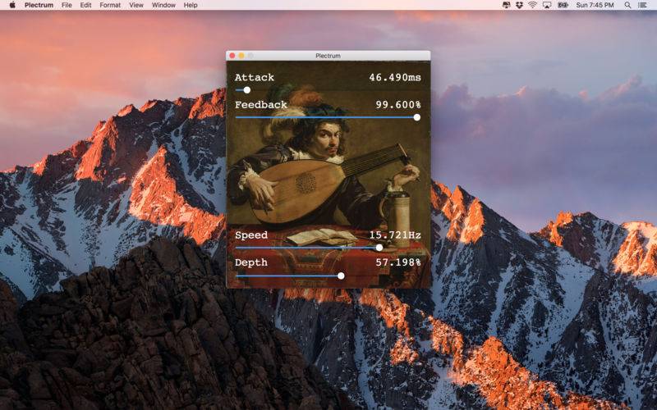
Task: Open the Plectrum application menu
Action: coord(39,5)
